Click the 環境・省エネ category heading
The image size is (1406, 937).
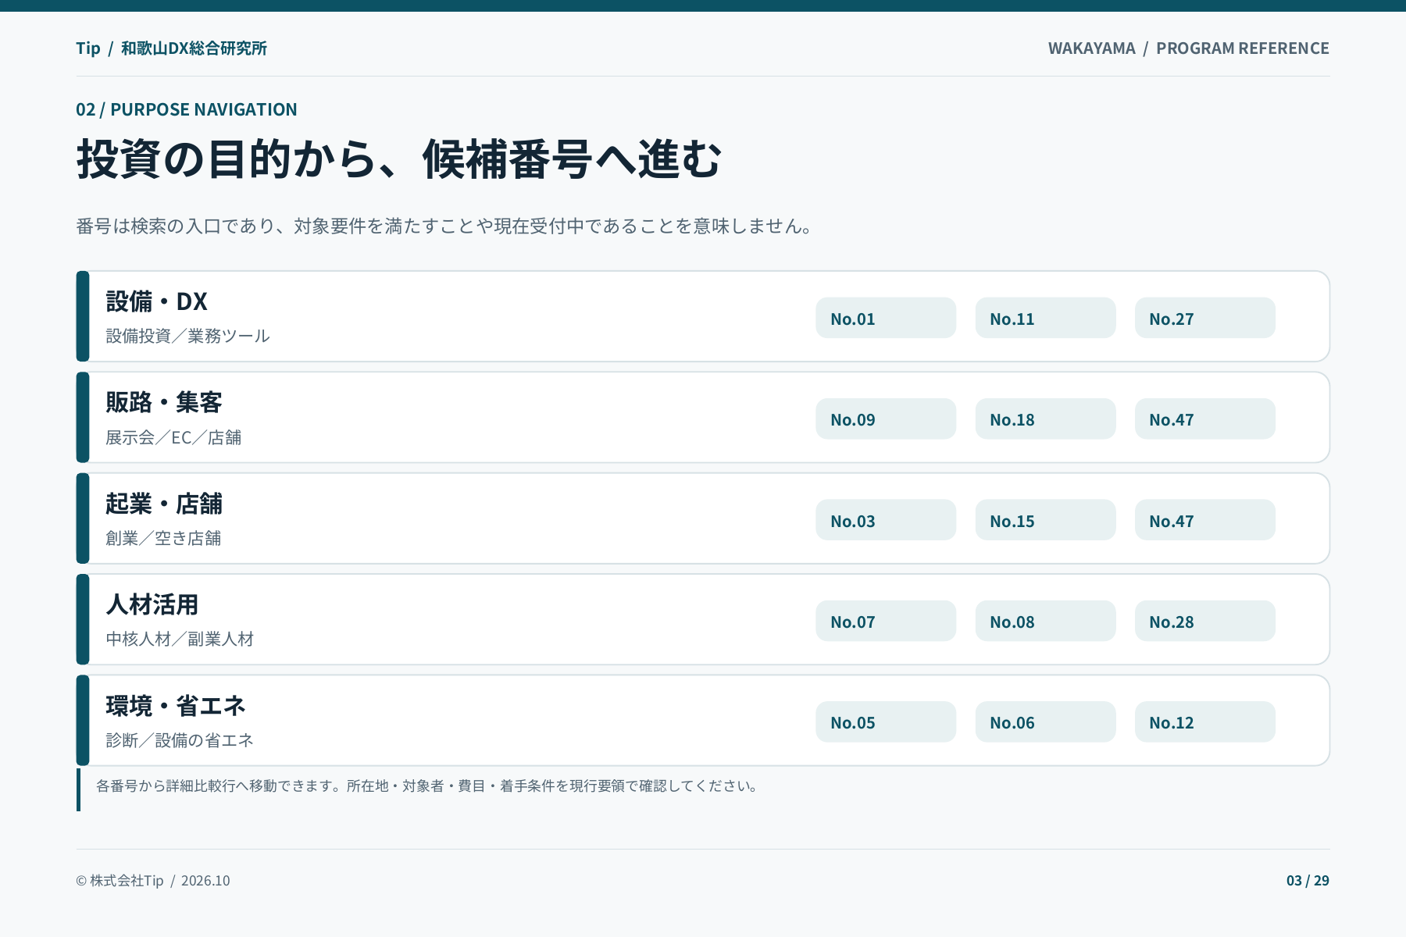[176, 706]
